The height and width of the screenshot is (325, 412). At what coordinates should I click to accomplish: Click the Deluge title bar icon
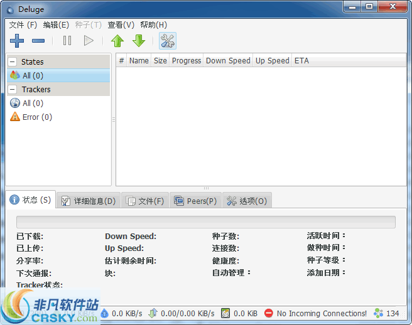click(10, 10)
